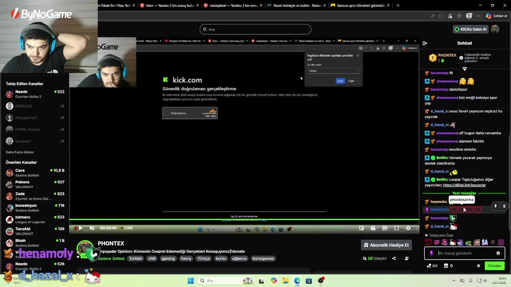Open Microsoft Edge from the taskbar

pos(297,281)
